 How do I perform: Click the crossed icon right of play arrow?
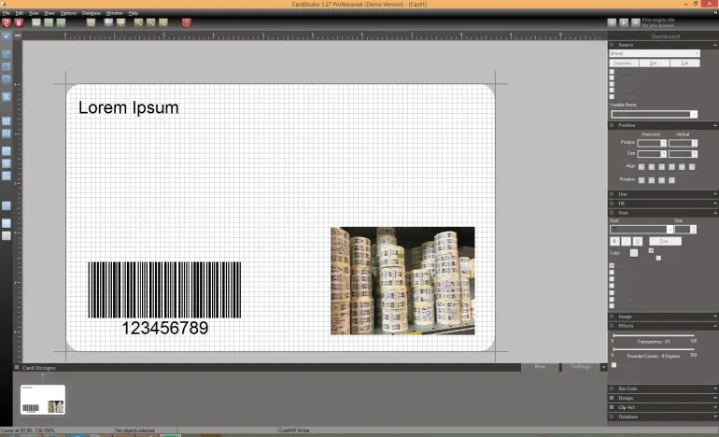(636, 22)
